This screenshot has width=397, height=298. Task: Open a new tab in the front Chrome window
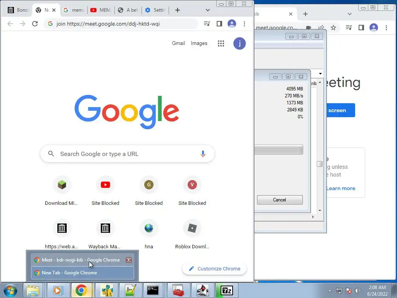tap(178, 10)
